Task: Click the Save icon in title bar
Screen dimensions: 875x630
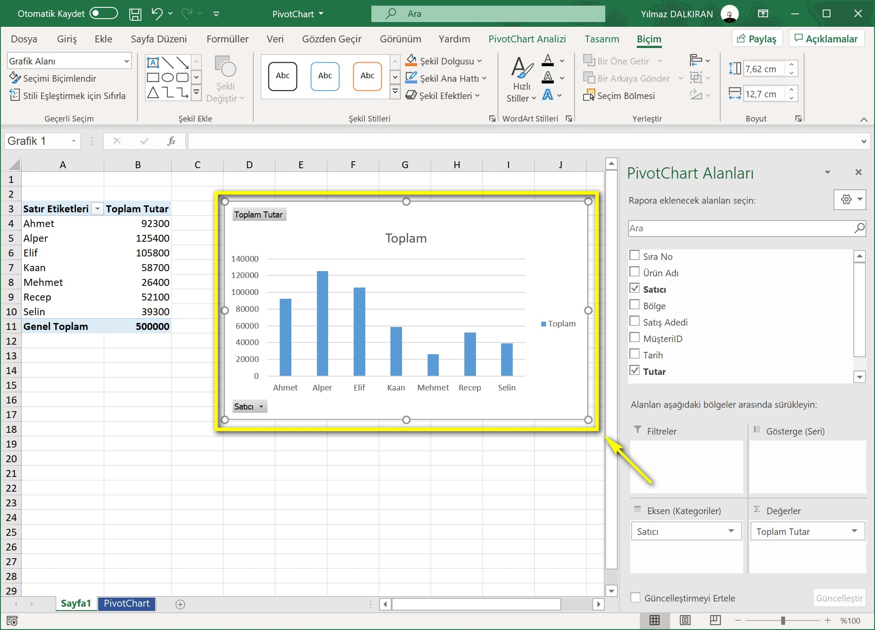Action: point(135,14)
